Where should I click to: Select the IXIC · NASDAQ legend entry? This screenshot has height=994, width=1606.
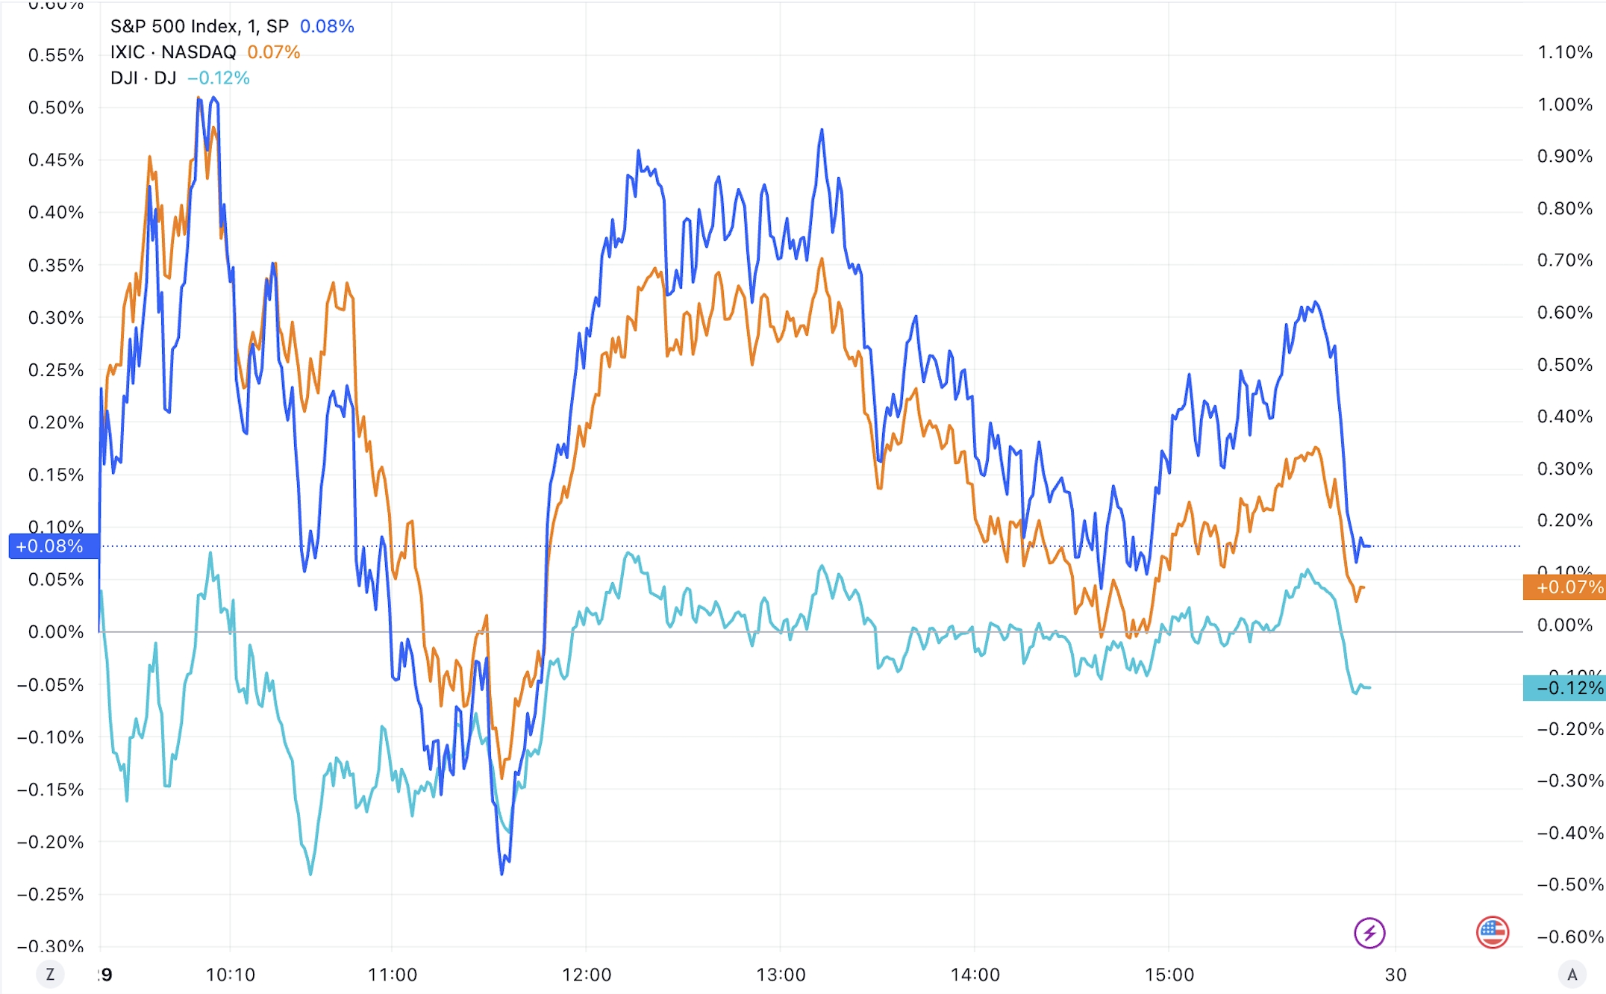coord(172,52)
